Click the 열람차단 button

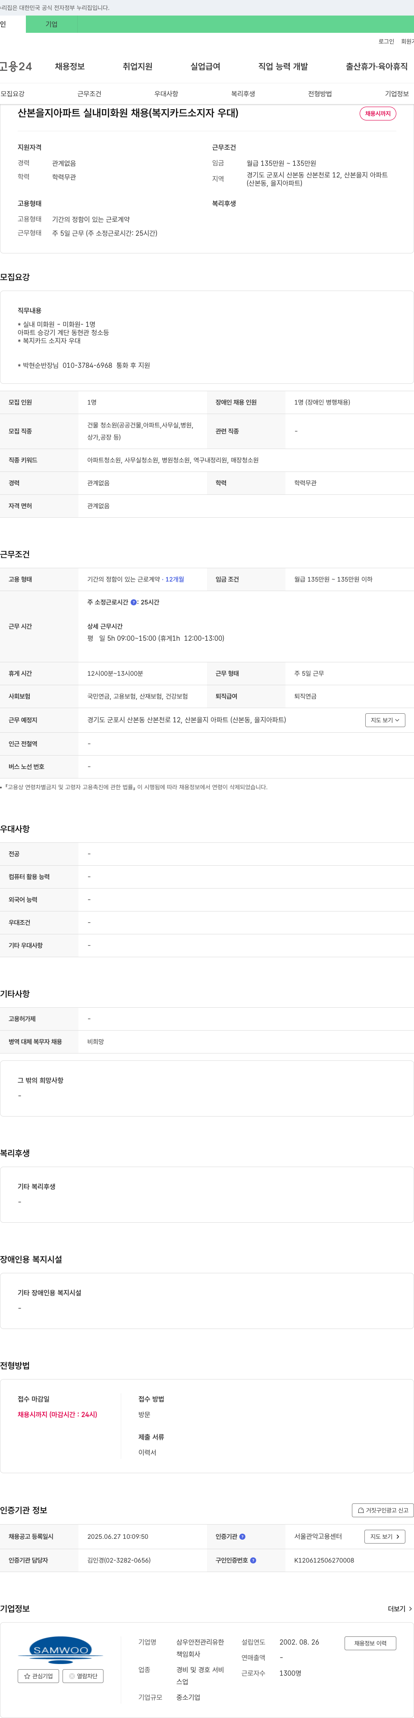coord(83,1675)
